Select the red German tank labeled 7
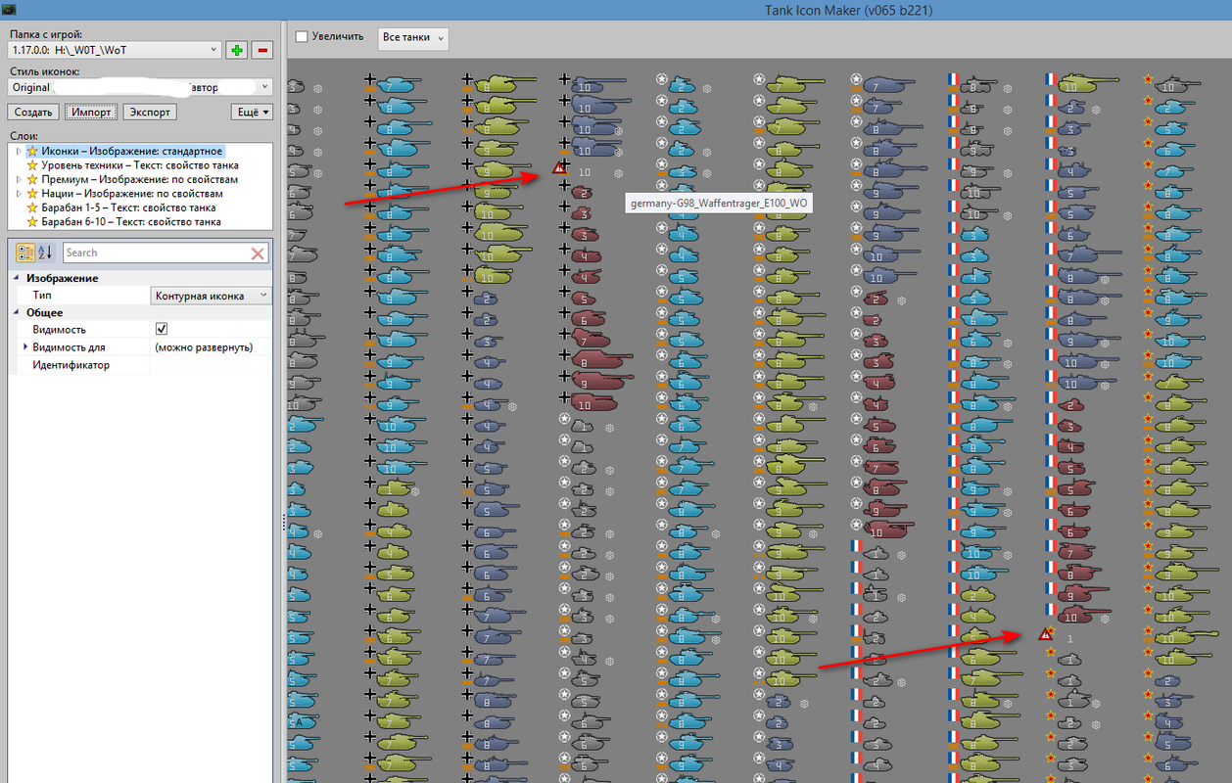 click(x=592, y=339)
